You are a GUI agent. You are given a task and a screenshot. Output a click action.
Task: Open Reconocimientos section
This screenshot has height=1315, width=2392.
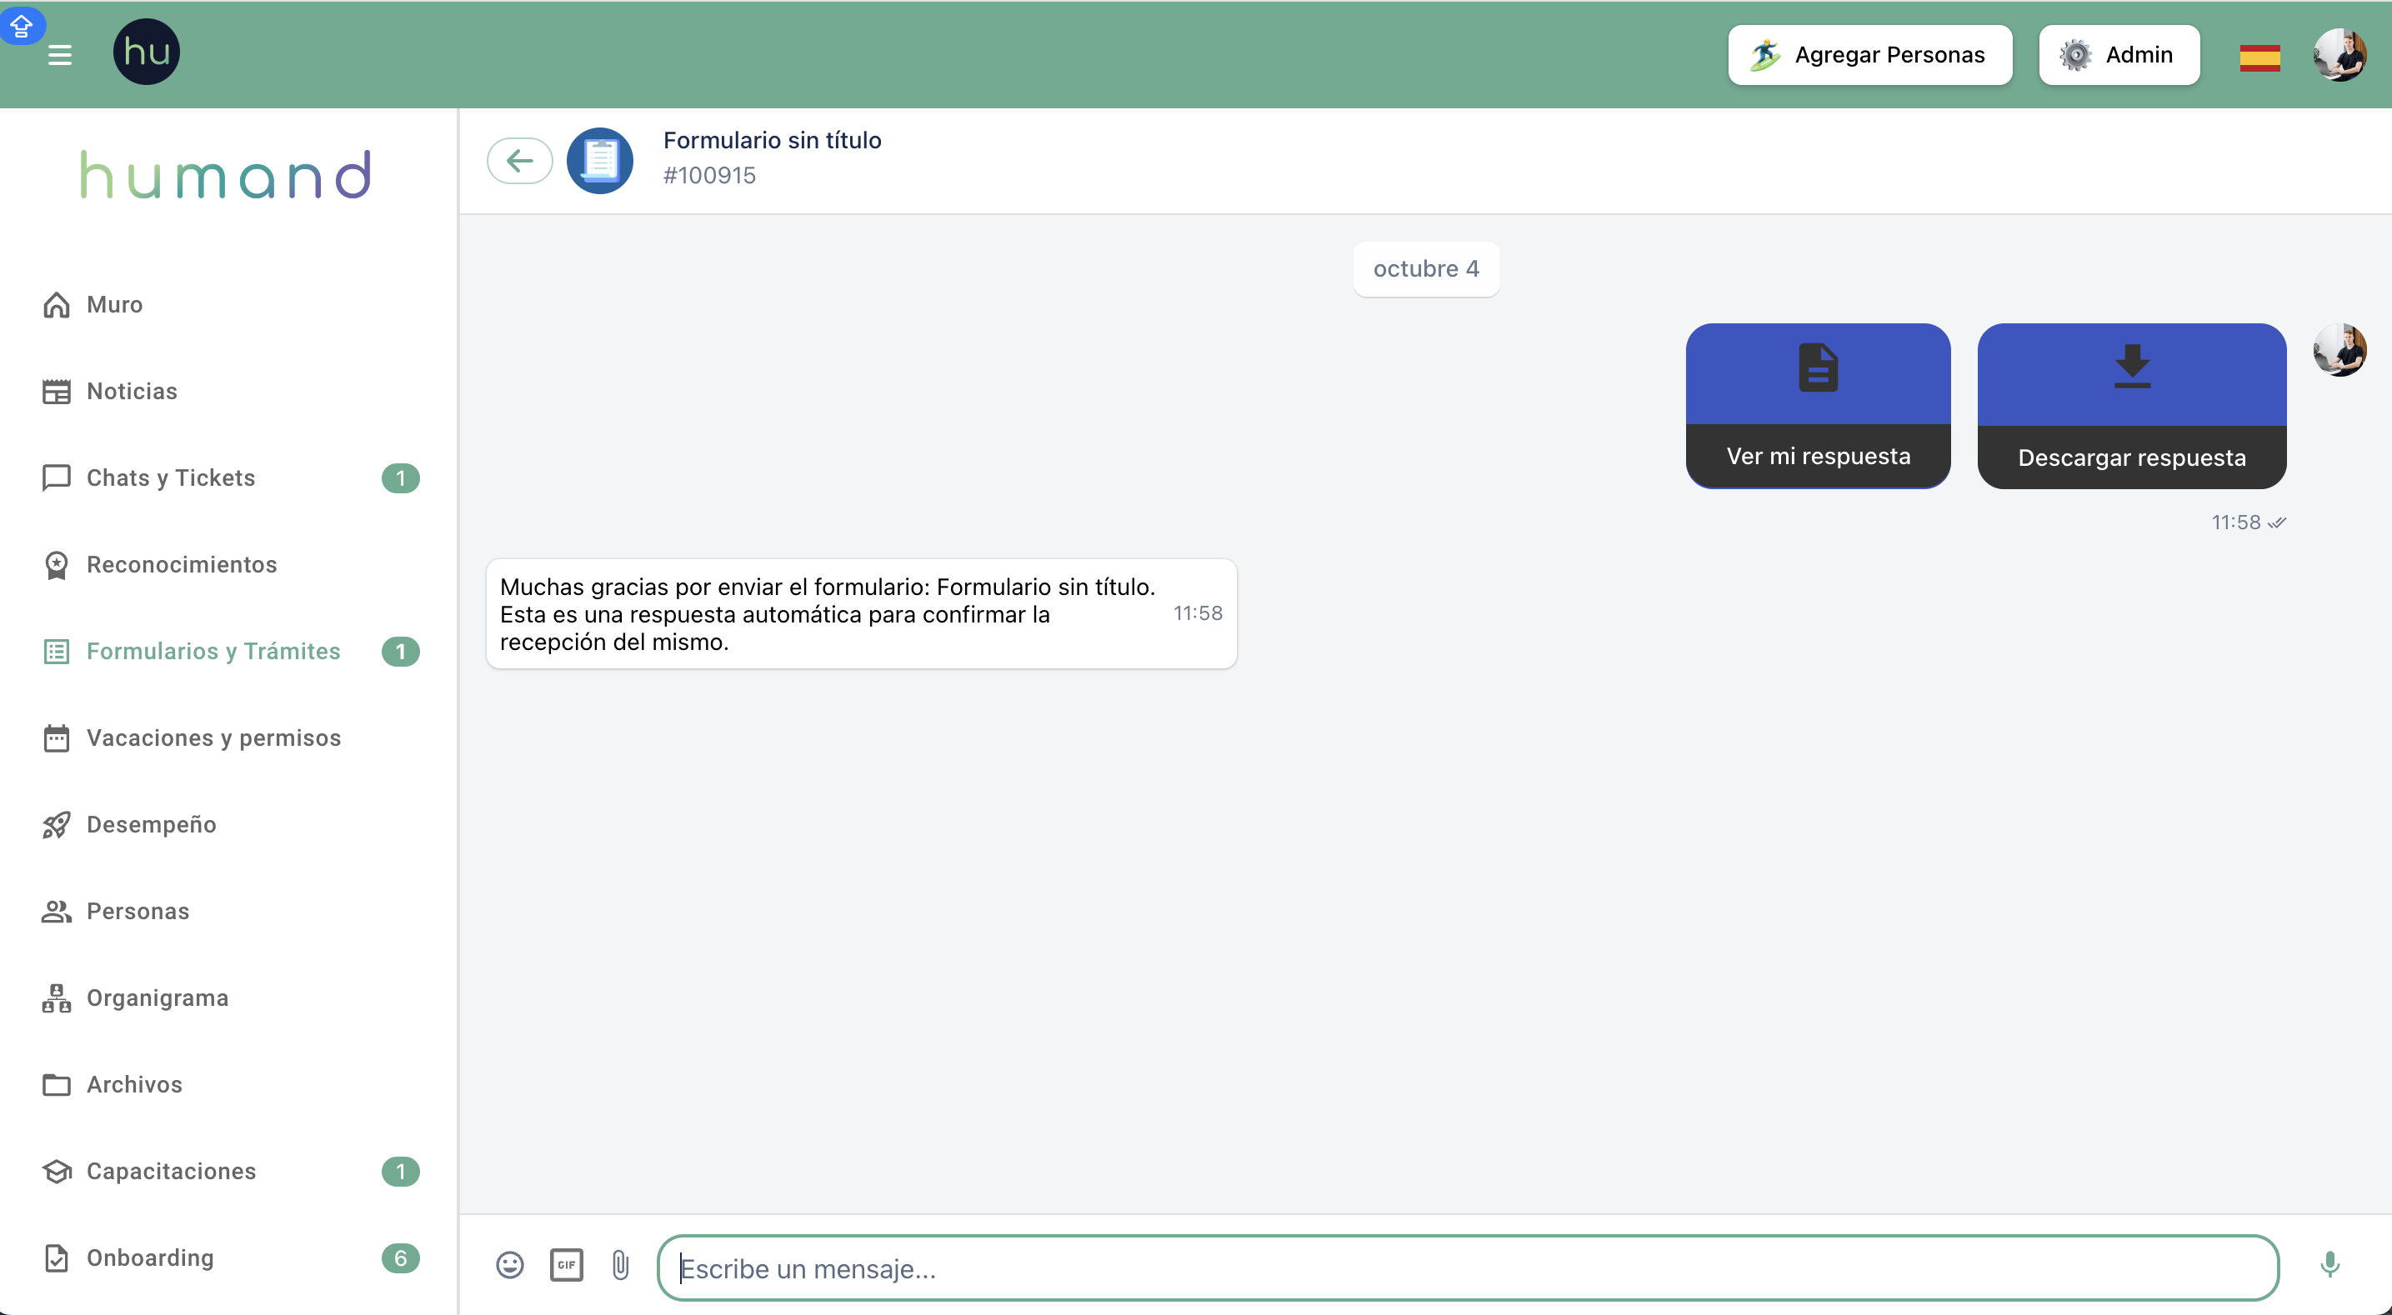pyautogui.click(x=181, y=565)
